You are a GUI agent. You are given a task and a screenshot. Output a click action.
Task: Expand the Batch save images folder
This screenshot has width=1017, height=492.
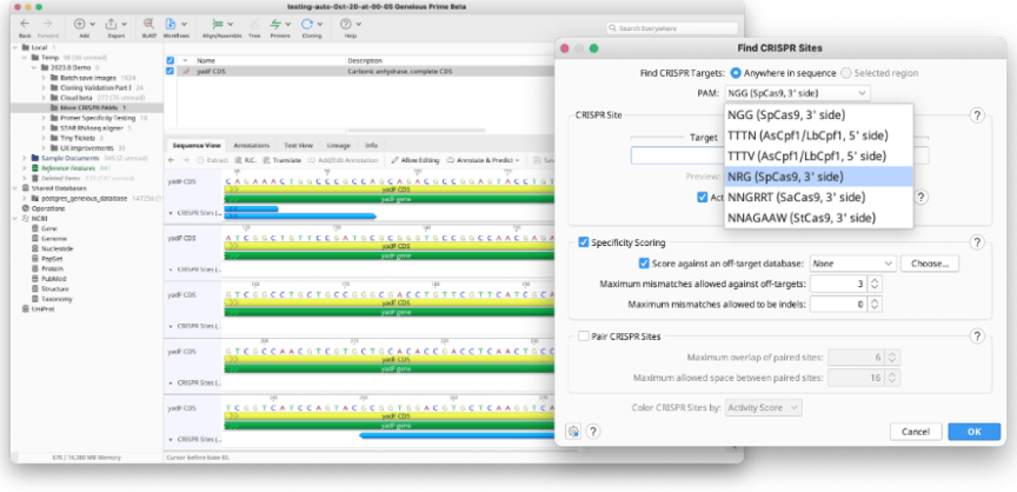point(44,77)
